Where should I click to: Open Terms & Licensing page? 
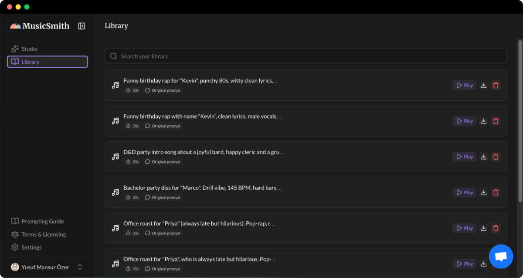(x=44, y=234)
